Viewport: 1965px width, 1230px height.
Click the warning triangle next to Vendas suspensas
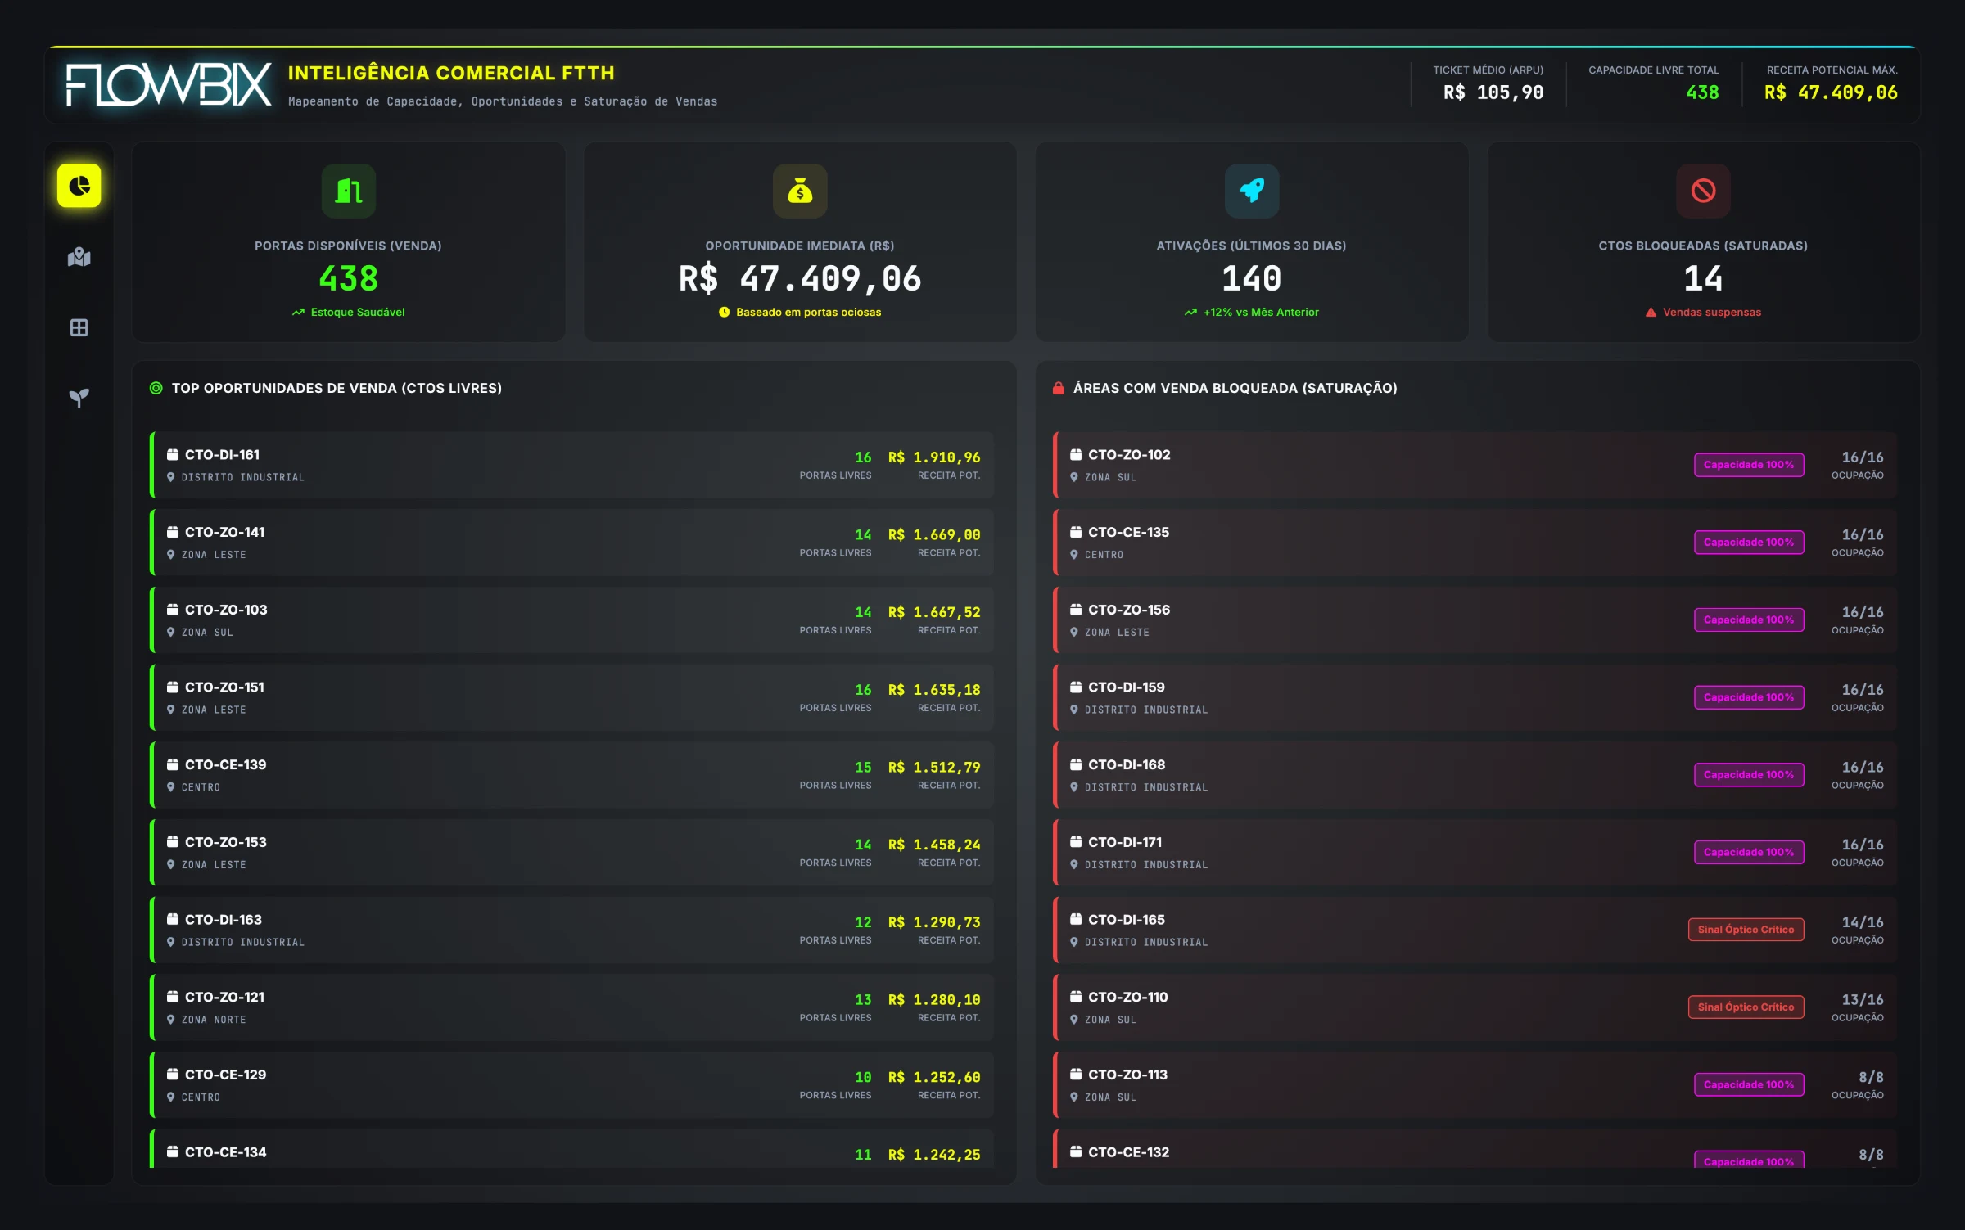tap(1651, 312)
